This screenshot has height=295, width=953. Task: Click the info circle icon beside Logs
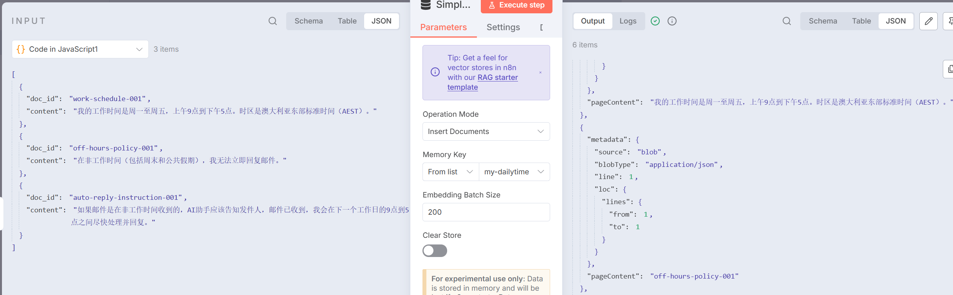[672, 21]
